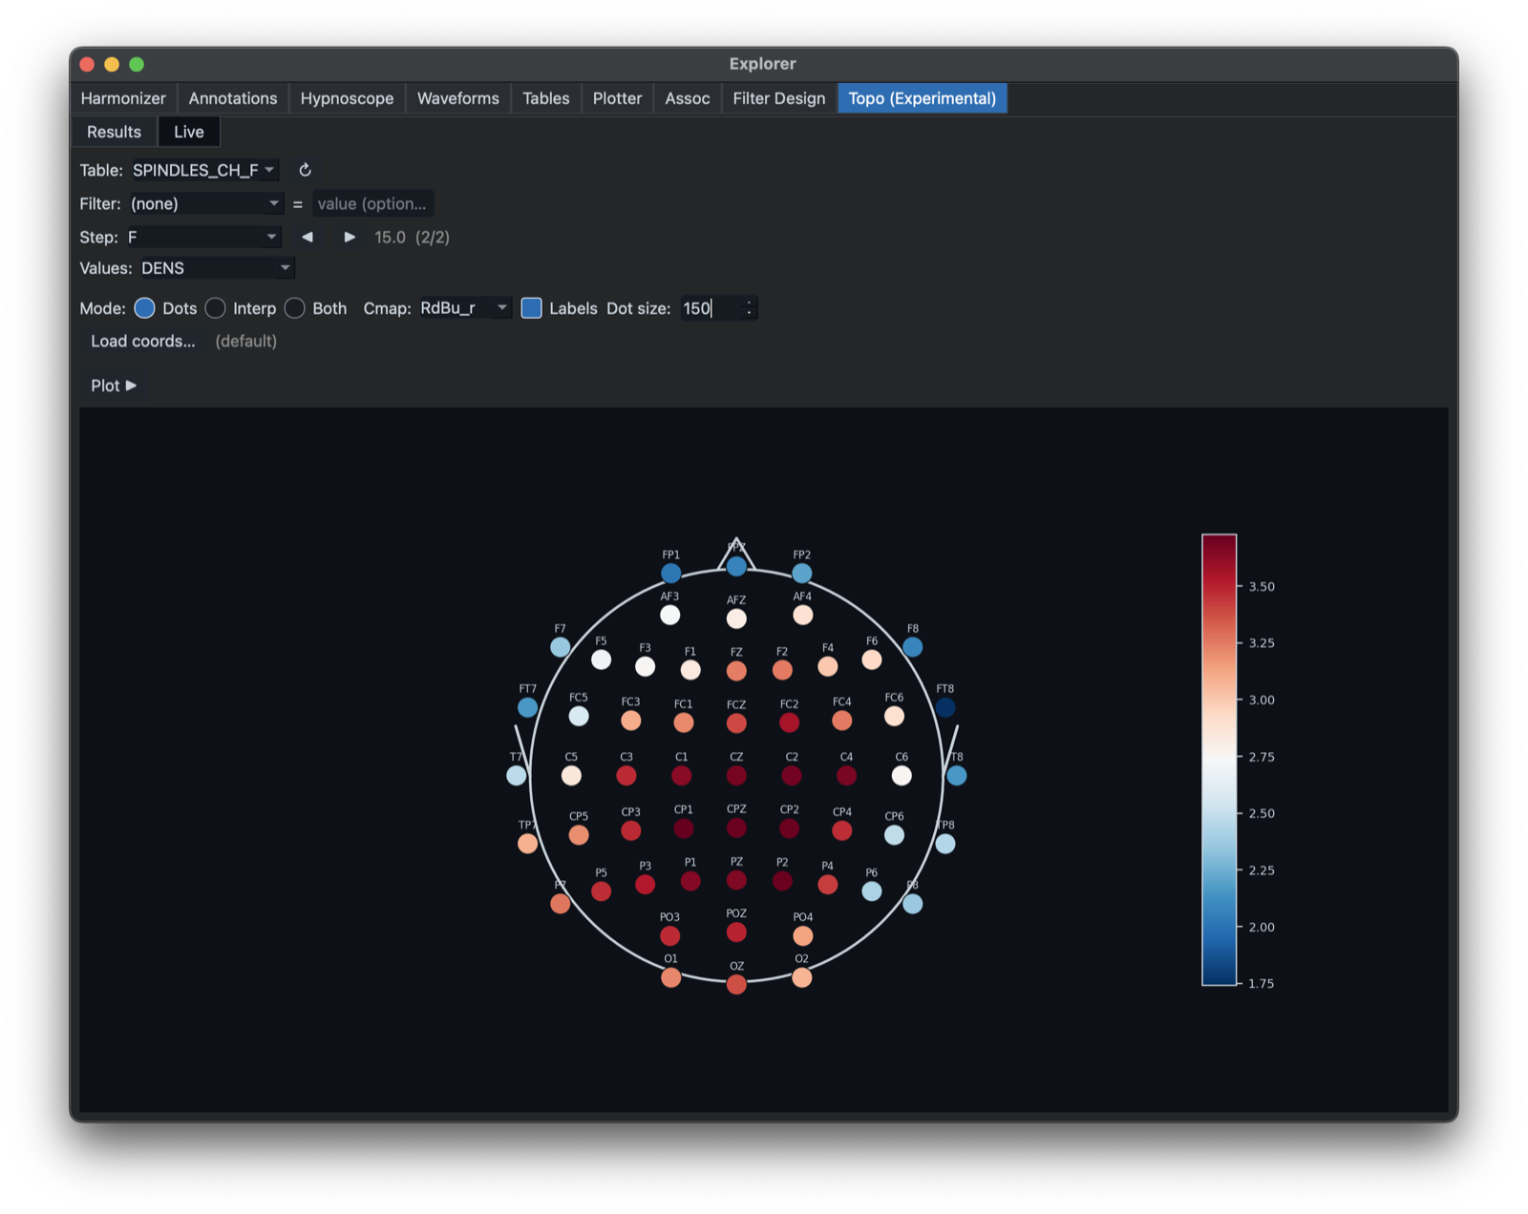Open the Values DENS dropdown
Viewport: 1528px width, 1214px height.
[216, 268]
